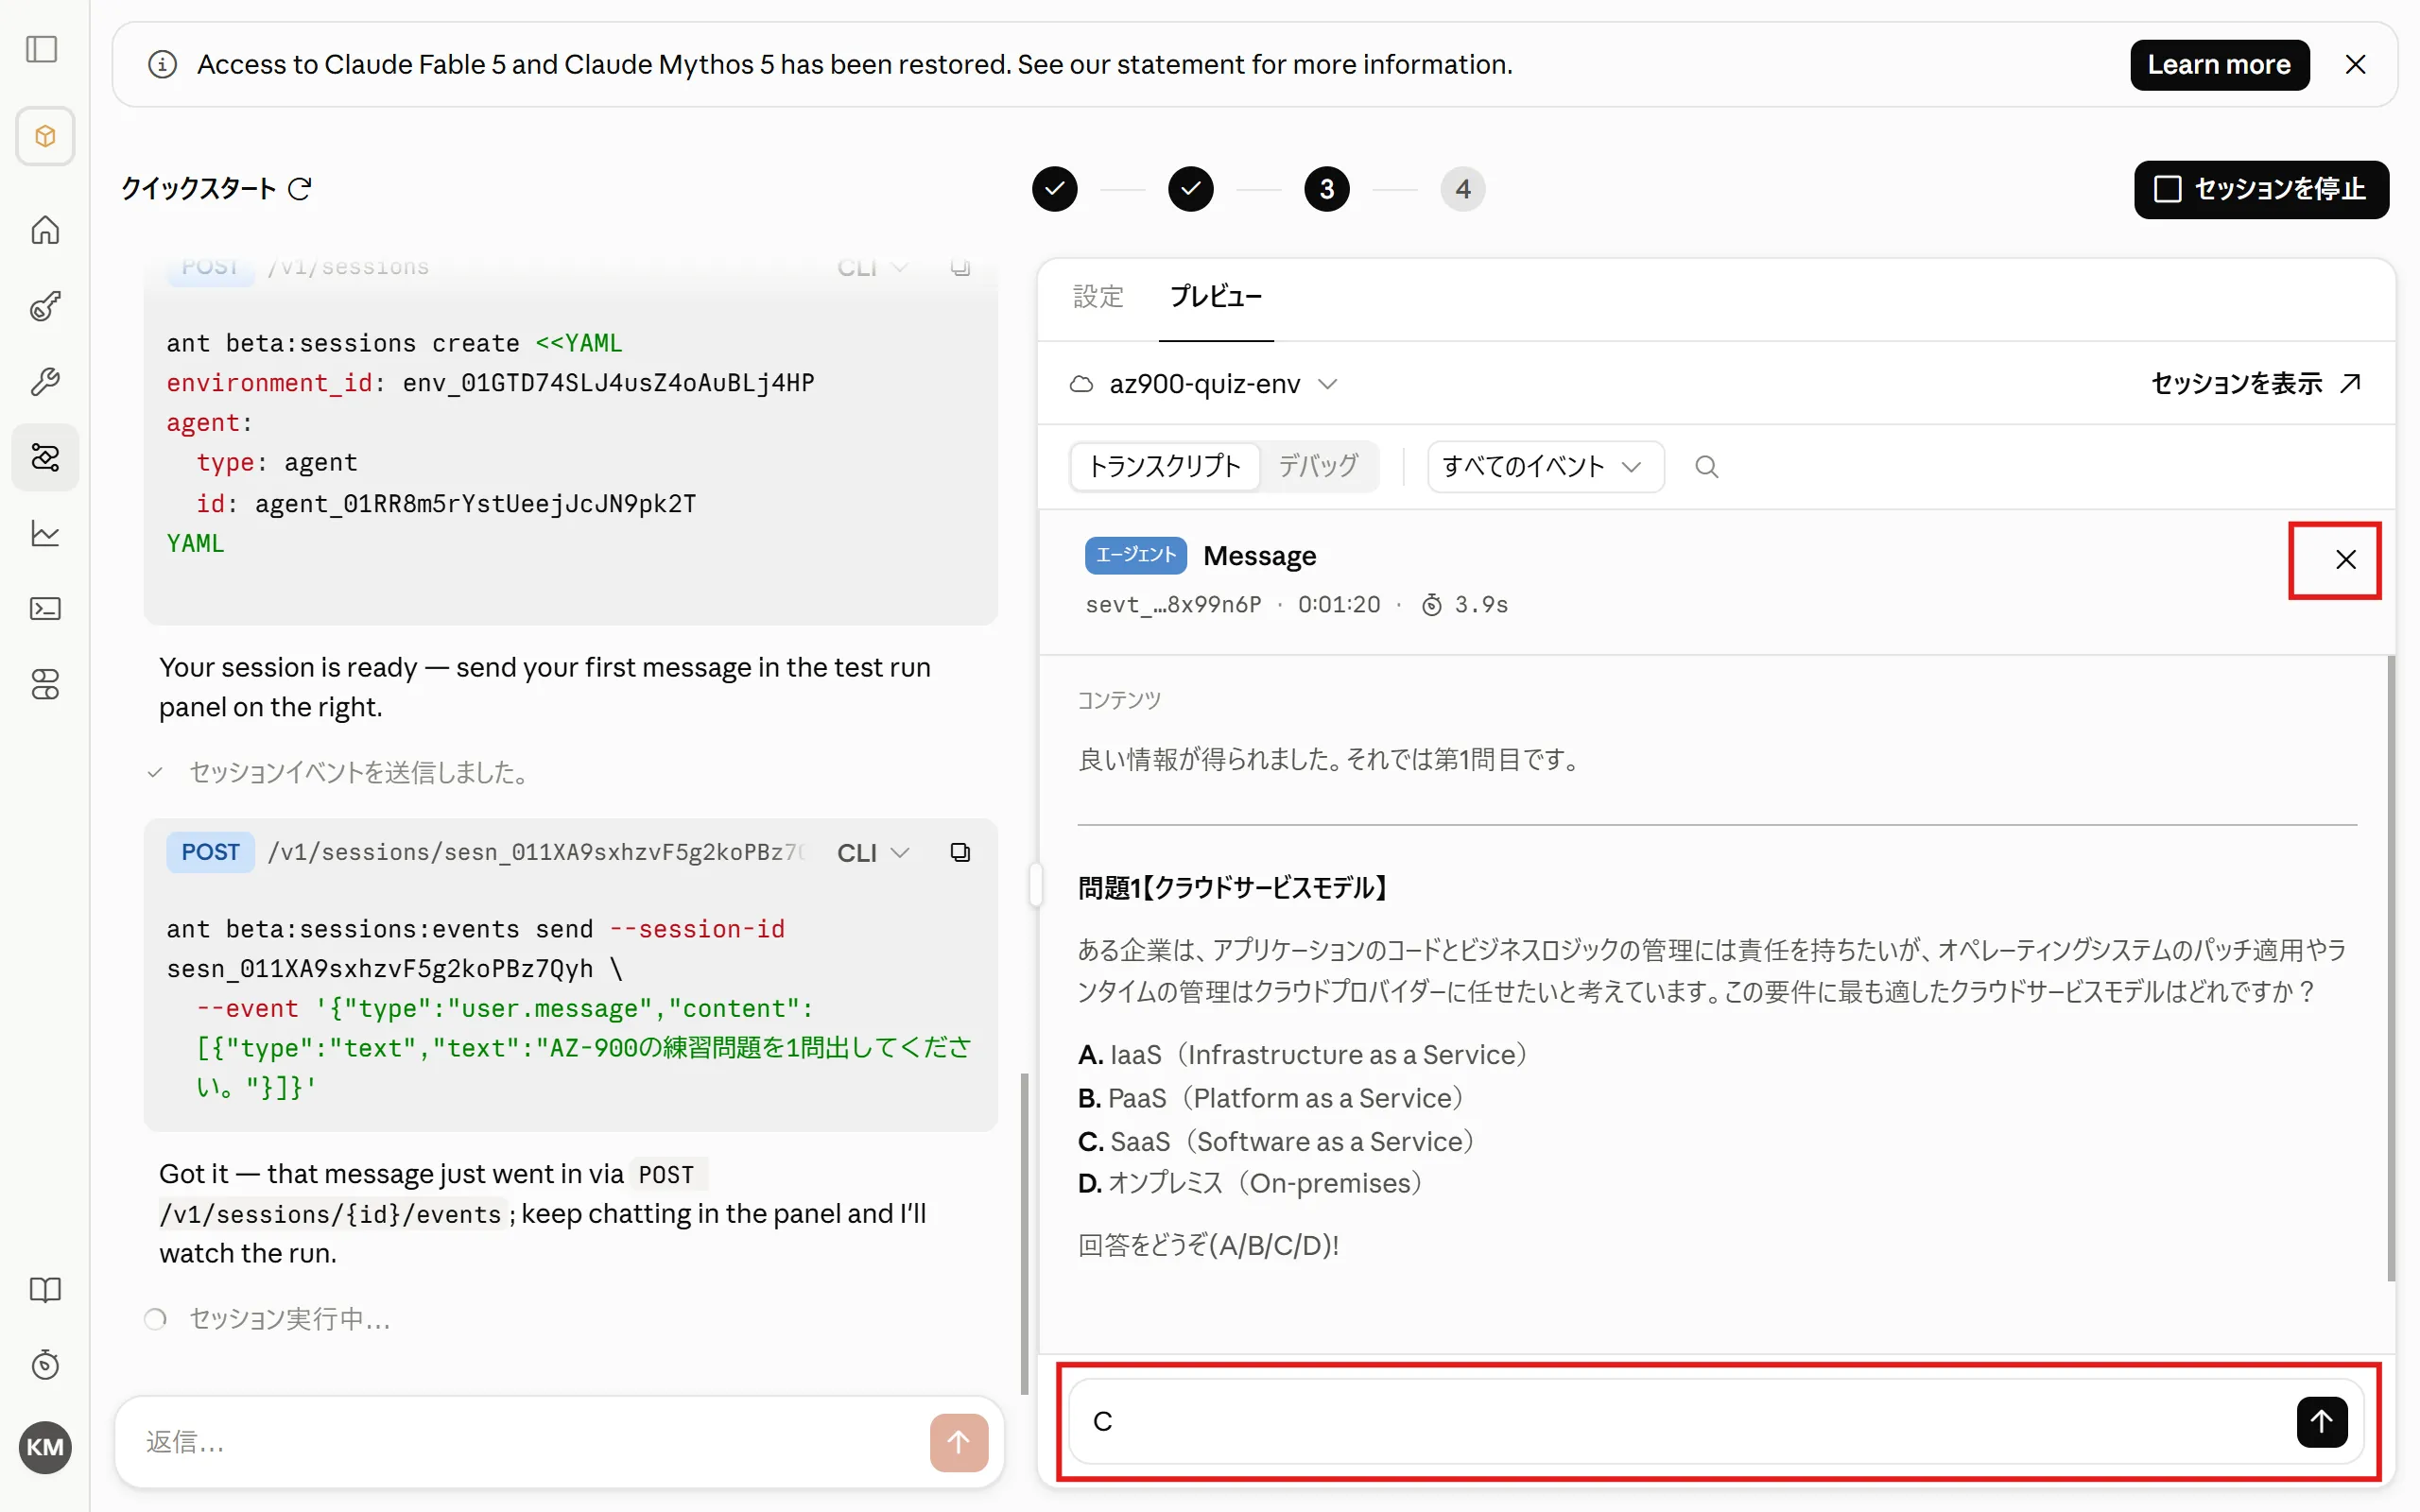Click the コンテンツ section label
The image size is (2420, 1512).
point(1118,700)
